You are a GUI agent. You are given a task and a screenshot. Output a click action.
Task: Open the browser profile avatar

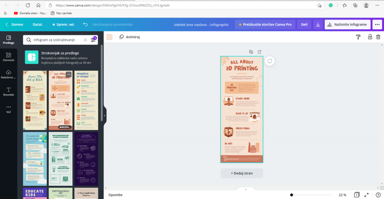[x=366, y=5]
